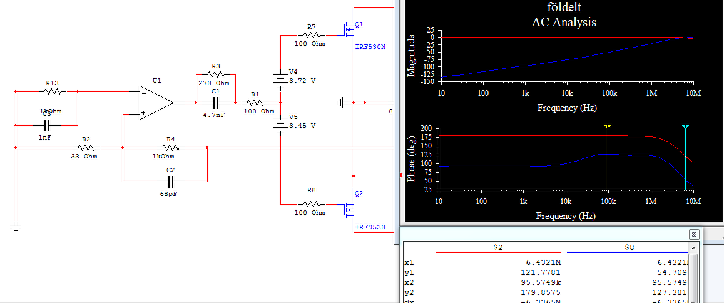Click the U1 reference label
The height and width of the screenshot is (303, 724).
click(156, 80)
